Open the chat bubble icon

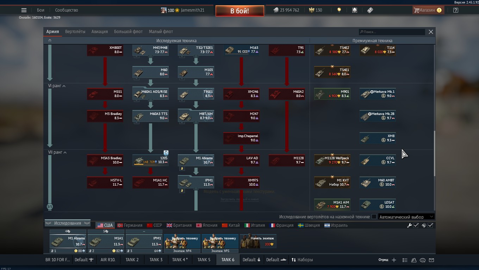pyautogui.click(x=423, y=260)
